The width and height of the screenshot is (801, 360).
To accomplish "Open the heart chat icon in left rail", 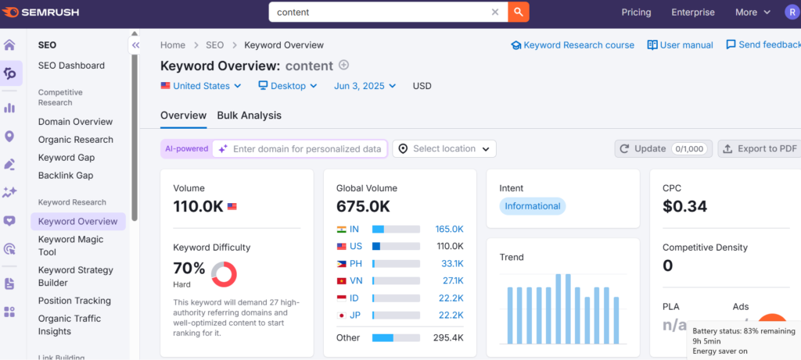I will (x=9, y=221).
